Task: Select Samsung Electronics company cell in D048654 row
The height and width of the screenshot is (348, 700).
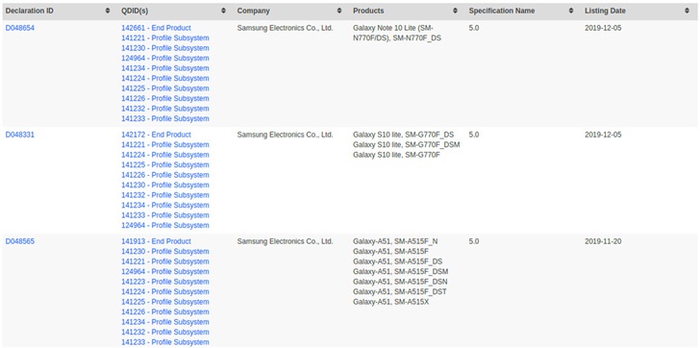Action: [x=285, y=28]
